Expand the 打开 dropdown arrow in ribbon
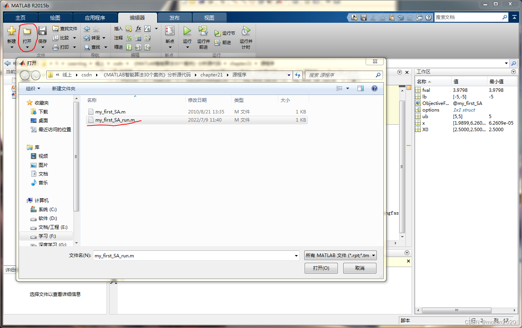Image resolution: width=522 pixels, height=328 pixels. point(27,48)
